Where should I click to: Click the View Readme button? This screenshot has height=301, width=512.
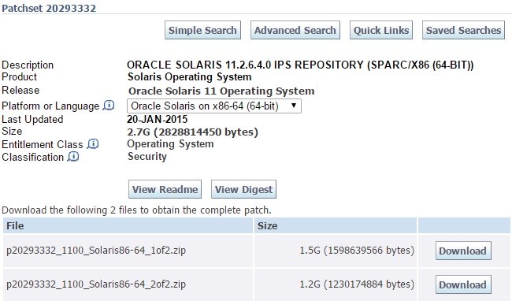[x=165, y=189]
